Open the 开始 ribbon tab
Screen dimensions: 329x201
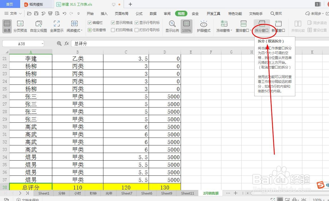point(90,13)
